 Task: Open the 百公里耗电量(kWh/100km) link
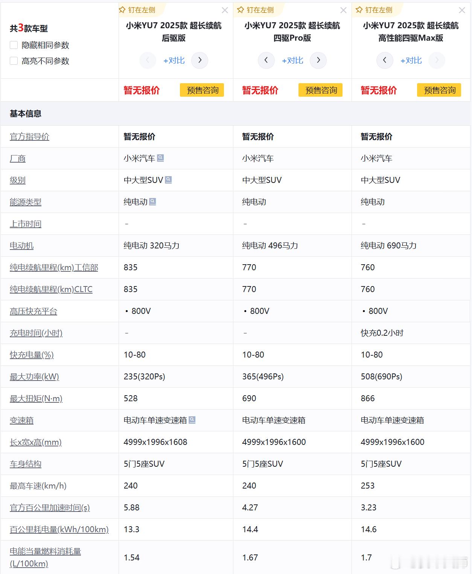click(59, 530)
